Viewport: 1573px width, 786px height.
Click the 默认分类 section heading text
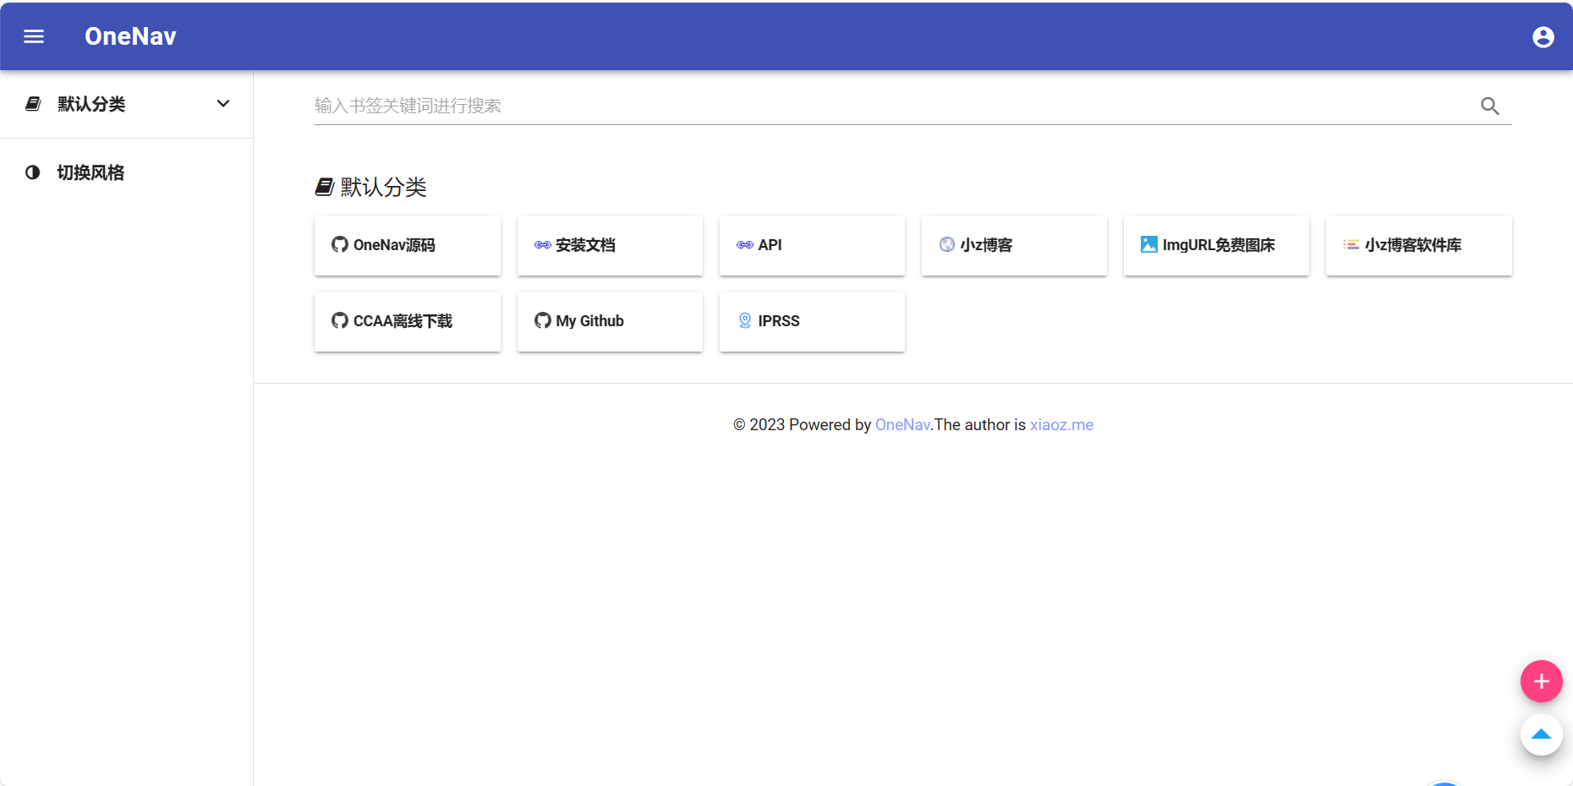click(383, 187)
